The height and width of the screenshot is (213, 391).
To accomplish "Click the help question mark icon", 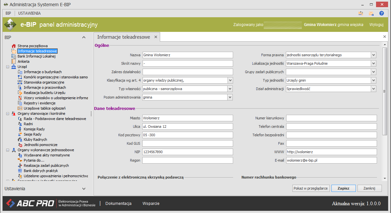I will (x=382, y=13).
